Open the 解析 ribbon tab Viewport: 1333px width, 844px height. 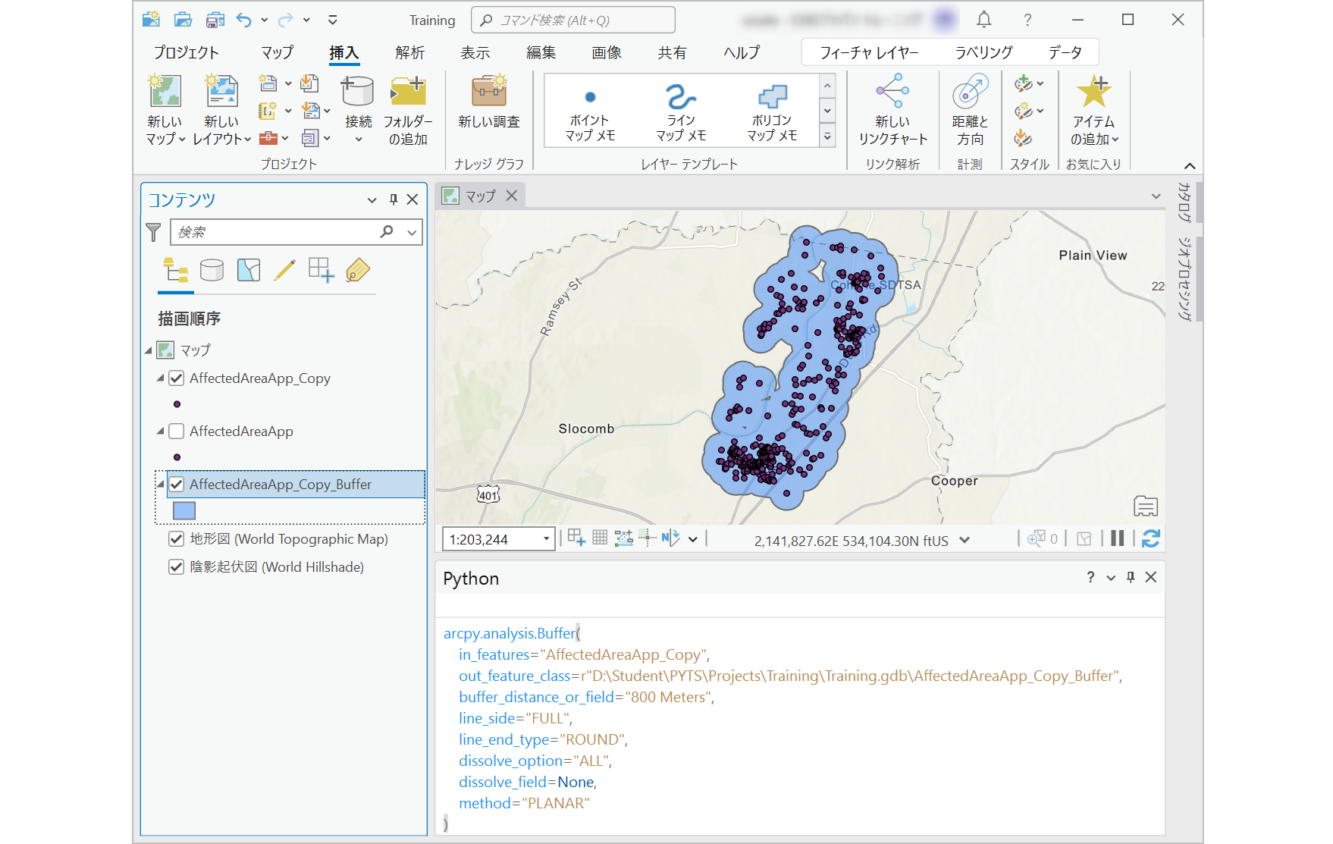[x=409, y=52]
